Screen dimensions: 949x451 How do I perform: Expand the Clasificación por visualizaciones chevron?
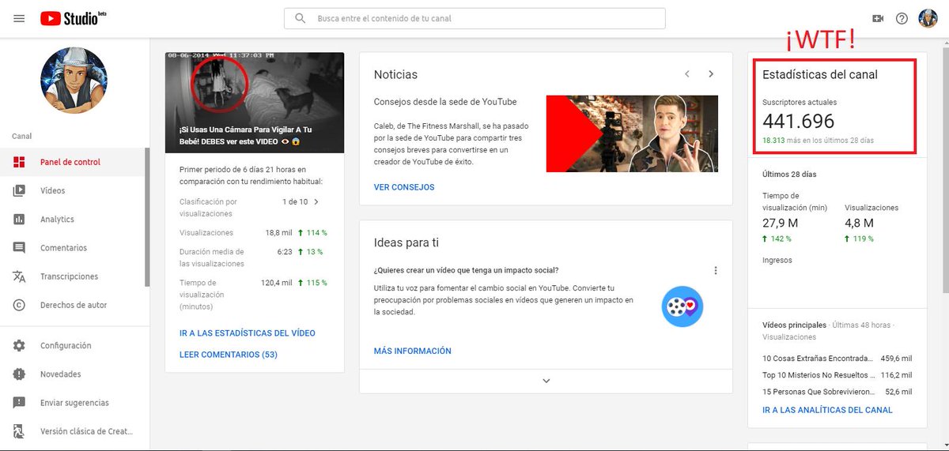pyautogui.click(x=316, y=201)
